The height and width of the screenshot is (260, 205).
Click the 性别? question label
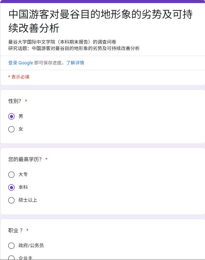(15, 101)
